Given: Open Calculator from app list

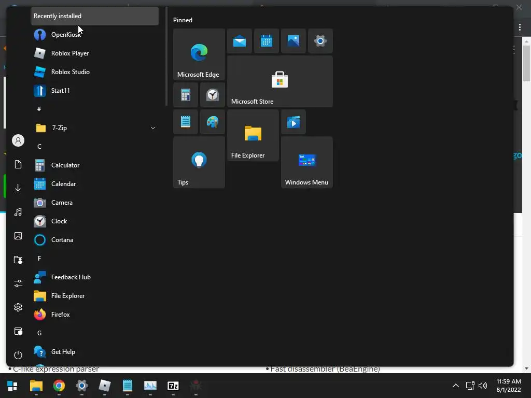Looking at the screenshot, I should [95, 165].
